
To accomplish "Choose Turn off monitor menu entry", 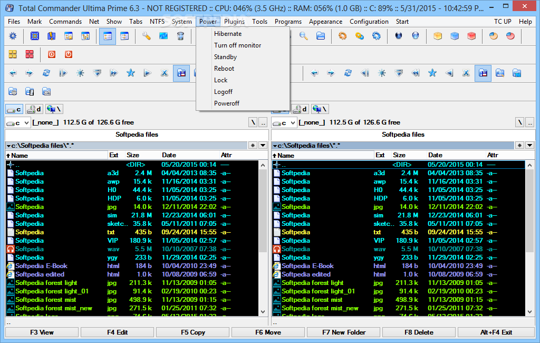I will click(x=238, y=45).
